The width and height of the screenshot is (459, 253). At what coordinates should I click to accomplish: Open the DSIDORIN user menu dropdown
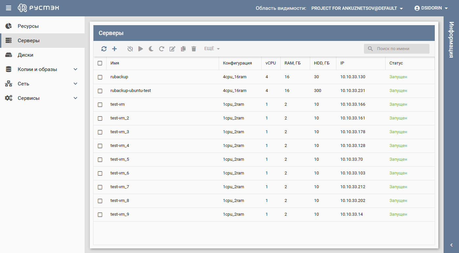[x=431, y=8]
